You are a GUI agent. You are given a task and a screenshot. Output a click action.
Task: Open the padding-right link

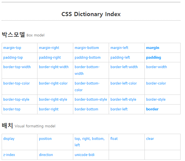point(50,58)
